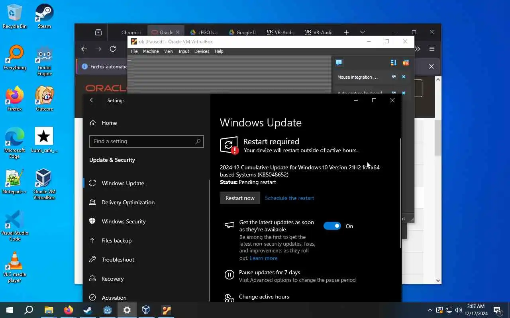Click the Learn more link
This screenshot has height=318, width=510.
point(264,258)
